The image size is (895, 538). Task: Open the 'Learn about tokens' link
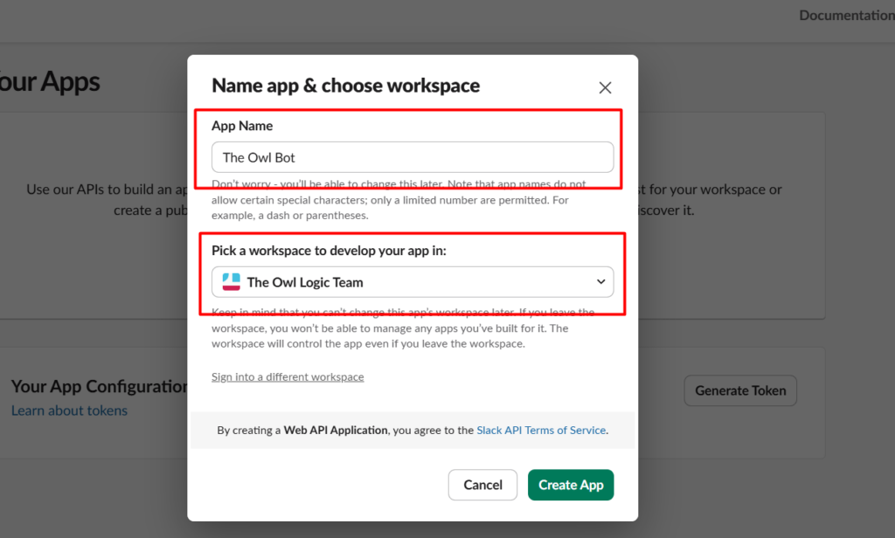point(69,410)
